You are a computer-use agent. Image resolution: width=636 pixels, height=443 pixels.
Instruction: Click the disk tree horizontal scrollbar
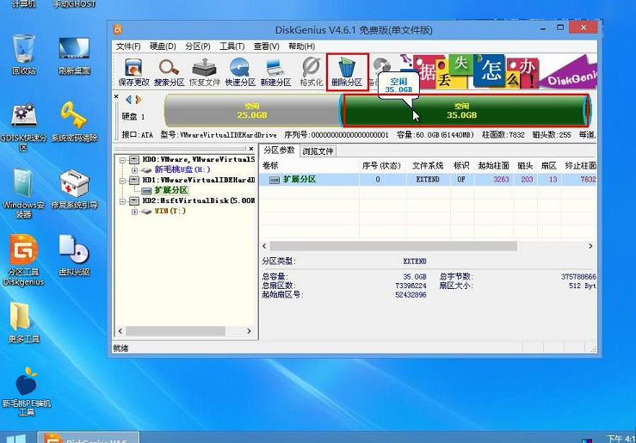pyautogui.click(x=176, y=331)
